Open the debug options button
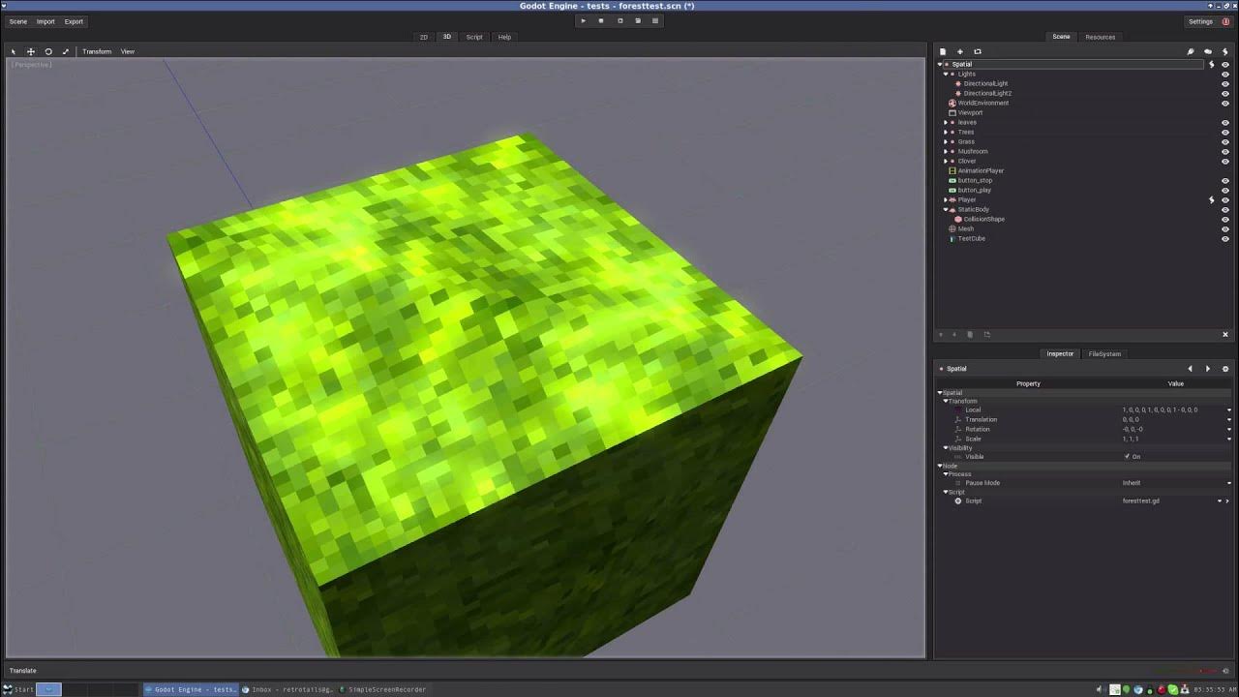The height and width of the screenshot is (697, 1239). tap(656, 20)
